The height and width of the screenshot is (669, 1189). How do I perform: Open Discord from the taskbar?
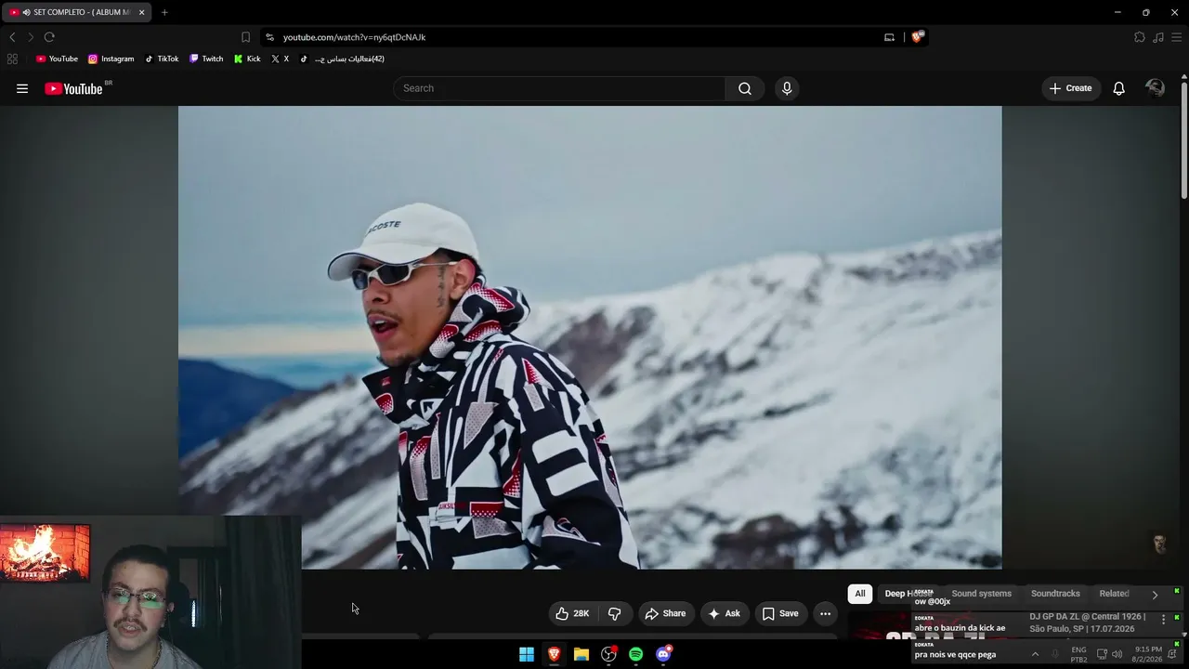(663, 654)
